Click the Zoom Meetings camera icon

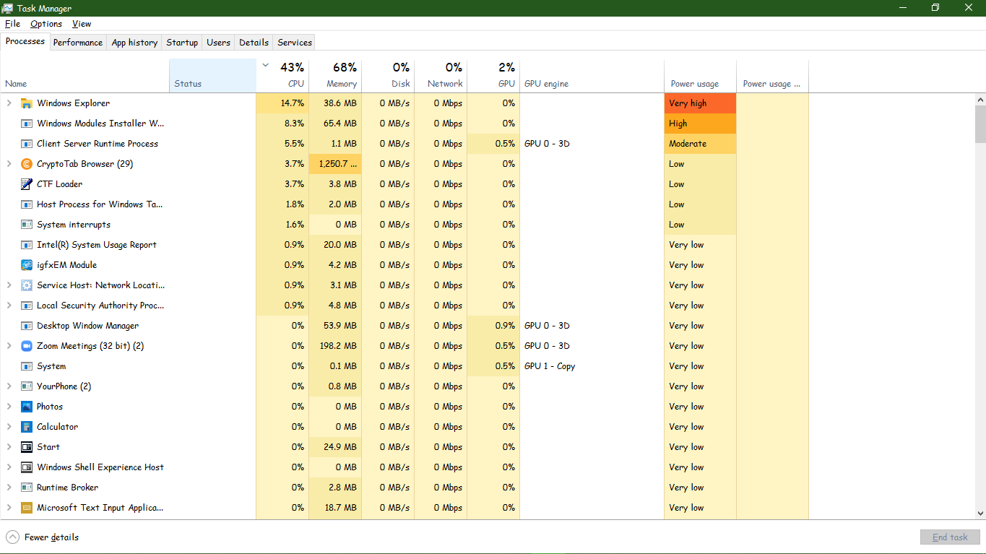click(27, 346)
